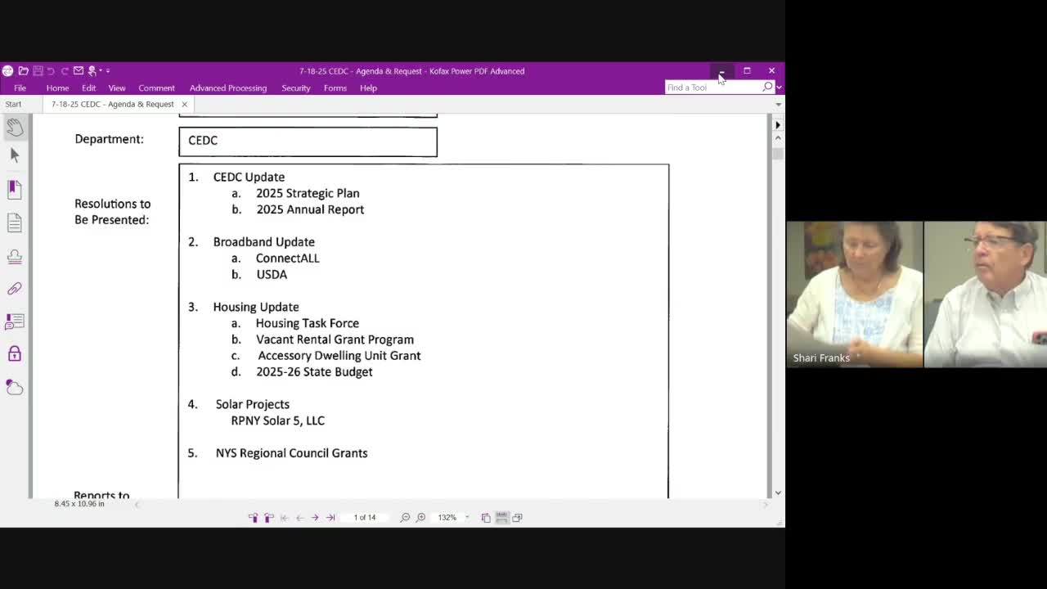
Task: Open the document tab list dropdown arrow
Action: tap(778, 105)
